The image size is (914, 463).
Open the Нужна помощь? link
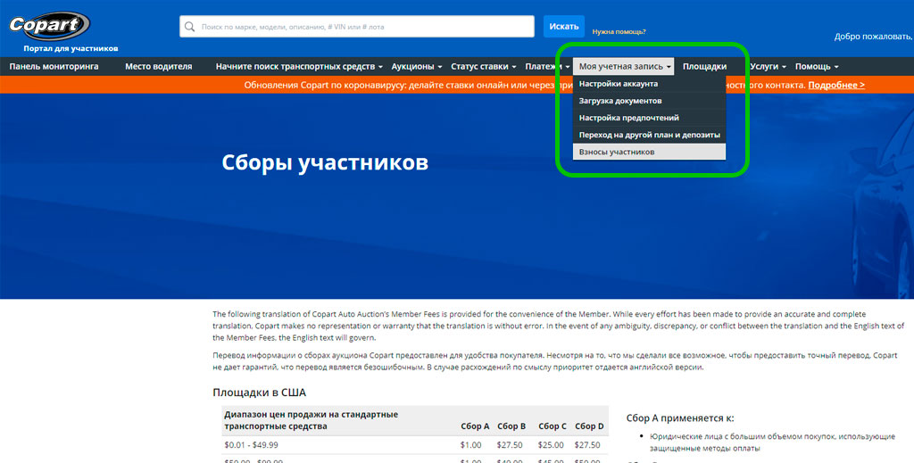click(x=619, y=32)
